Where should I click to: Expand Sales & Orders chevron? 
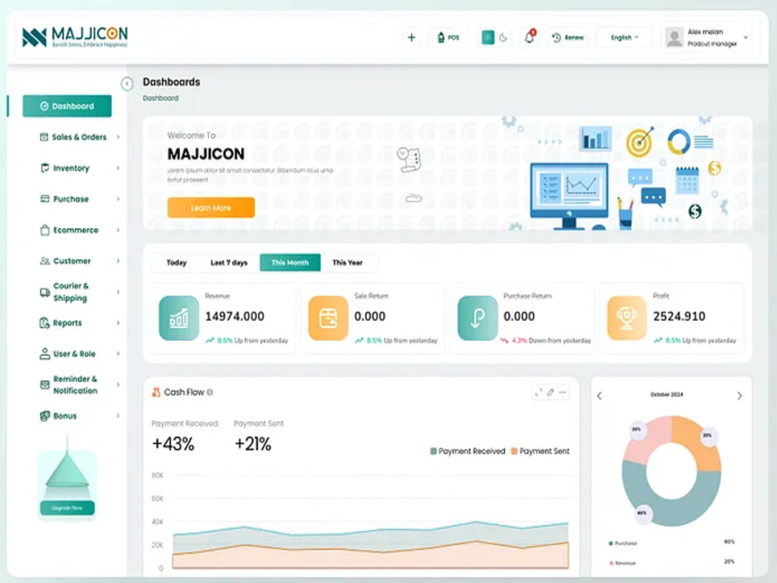click(118, 137)
